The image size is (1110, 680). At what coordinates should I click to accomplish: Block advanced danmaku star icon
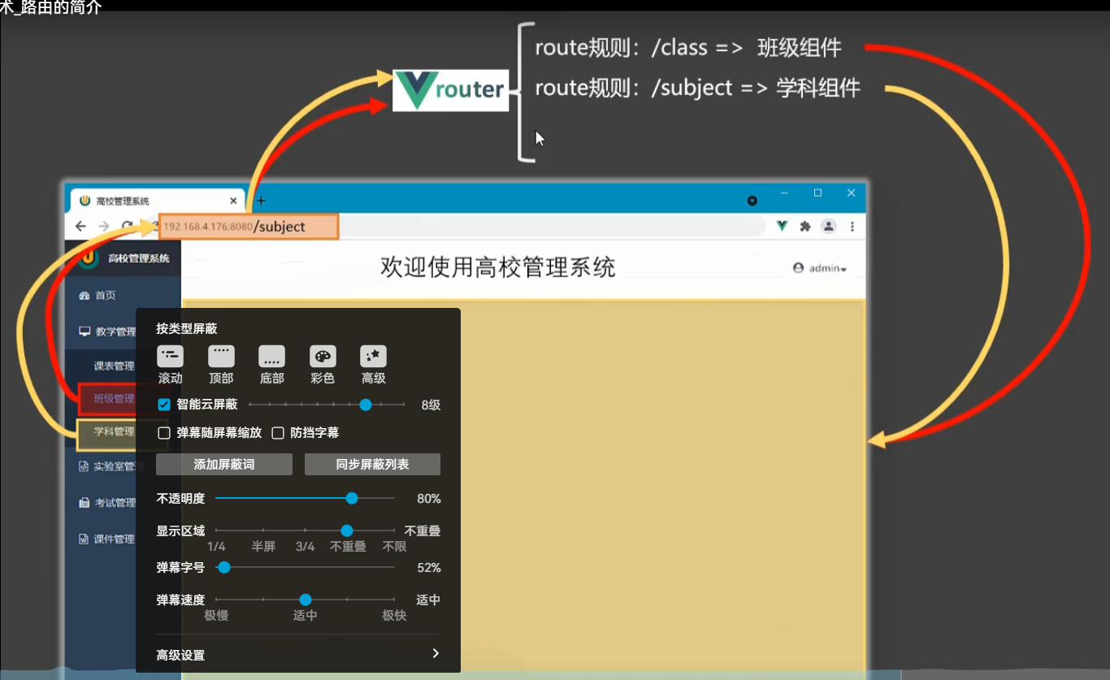coord(373,356)
